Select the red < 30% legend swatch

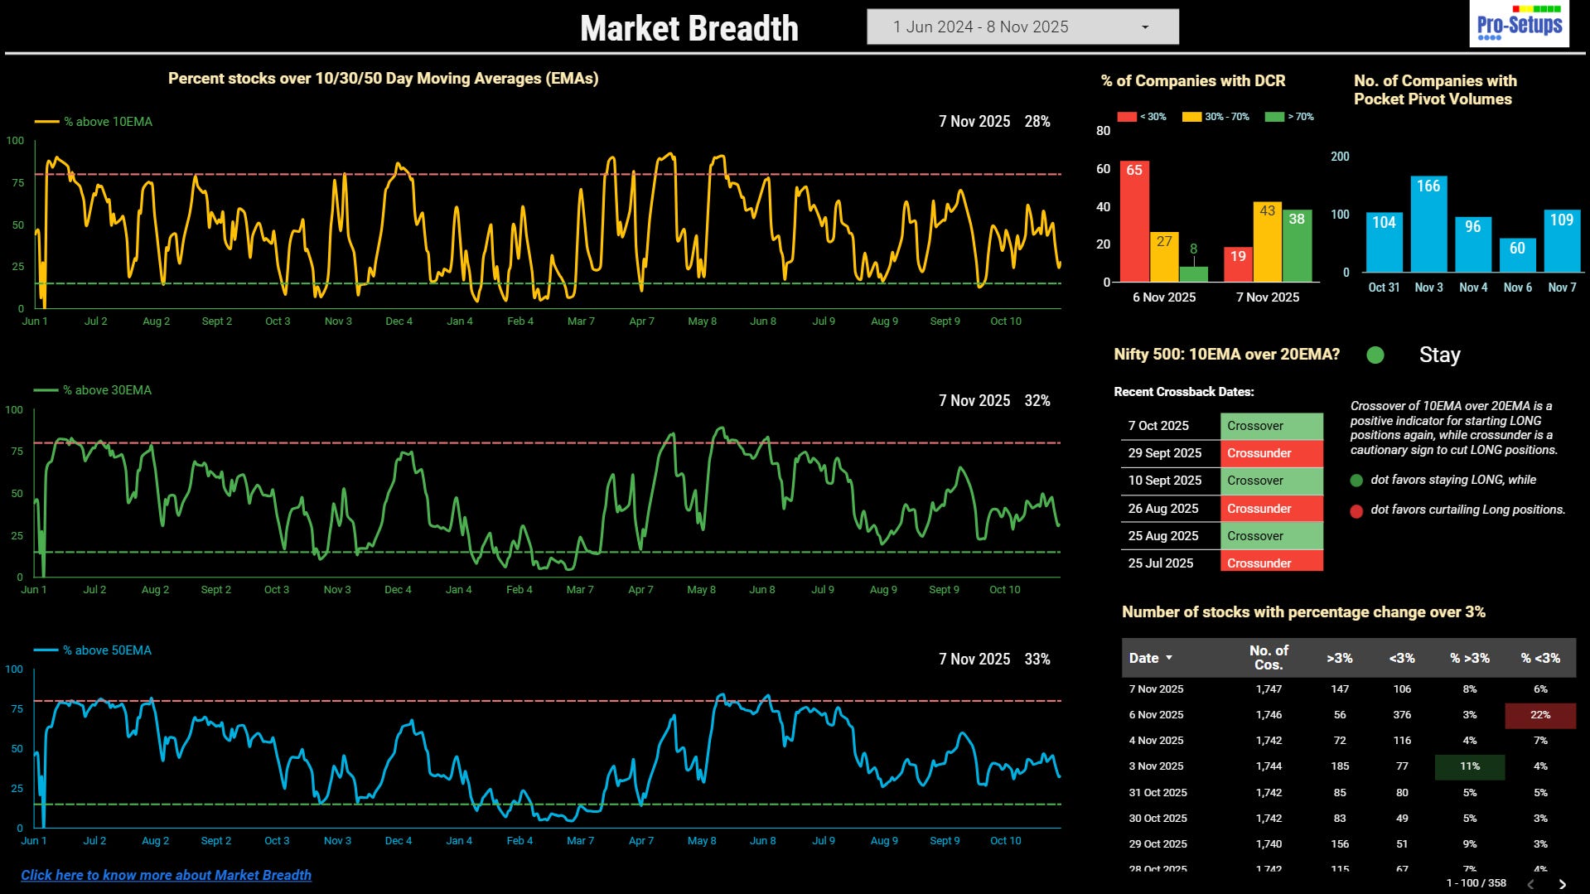1127,117
